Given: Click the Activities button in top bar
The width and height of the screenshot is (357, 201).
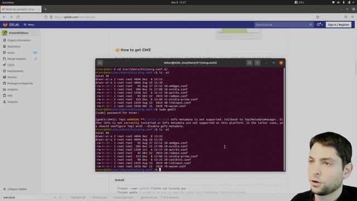Looking at the screenshot, I should point(8,2).
